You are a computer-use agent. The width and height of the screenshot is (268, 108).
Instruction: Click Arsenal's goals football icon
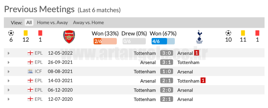(11, 33)
